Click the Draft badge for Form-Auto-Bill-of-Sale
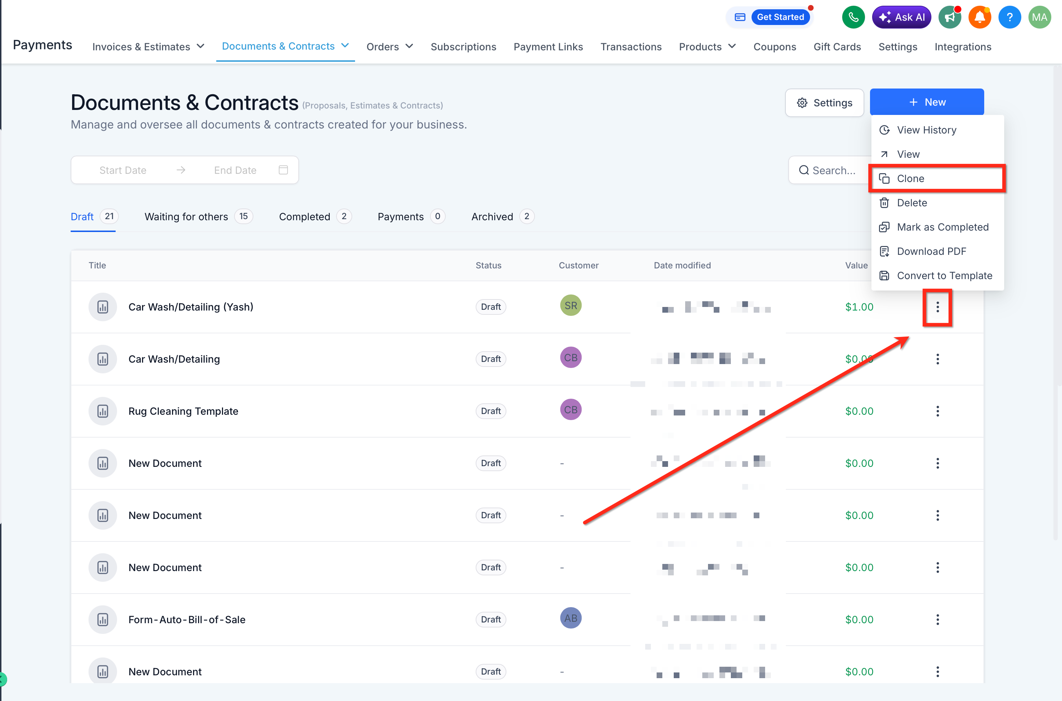 coord(490,619)
